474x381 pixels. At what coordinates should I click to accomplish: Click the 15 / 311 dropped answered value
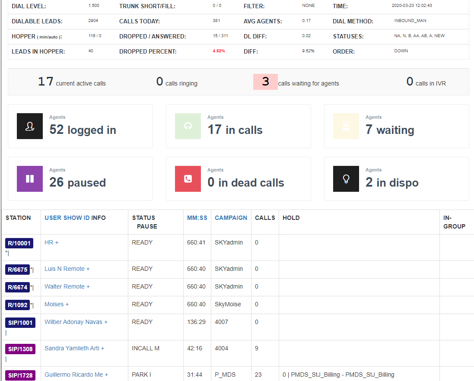point(220,36)
